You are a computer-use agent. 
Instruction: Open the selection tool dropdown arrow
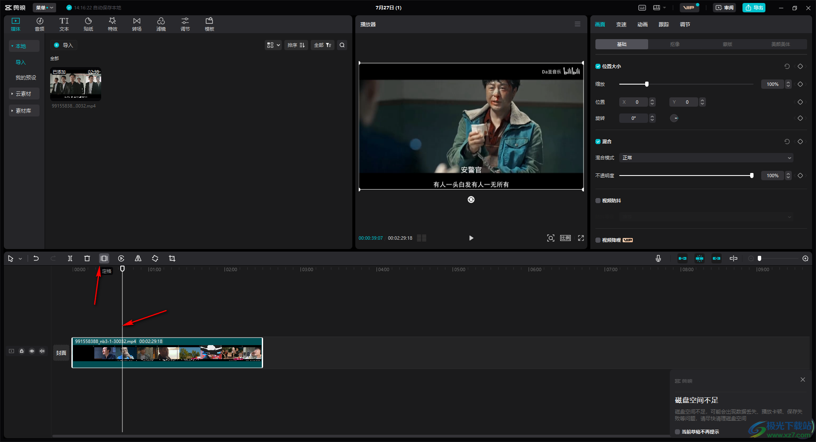click(20, 259)
